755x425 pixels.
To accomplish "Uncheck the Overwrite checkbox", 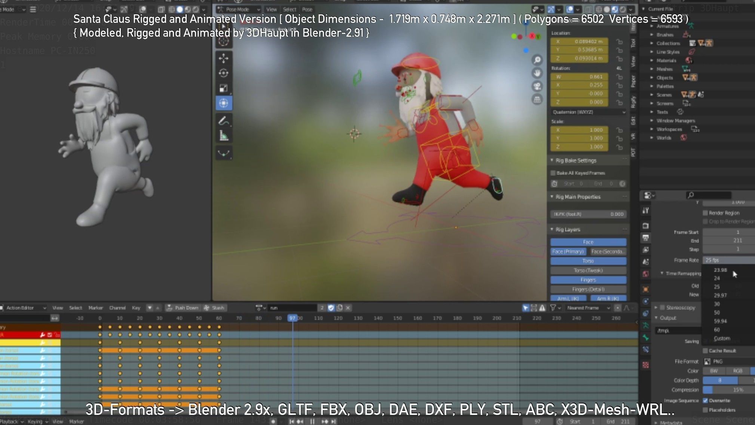I will (x=705, y=401).
